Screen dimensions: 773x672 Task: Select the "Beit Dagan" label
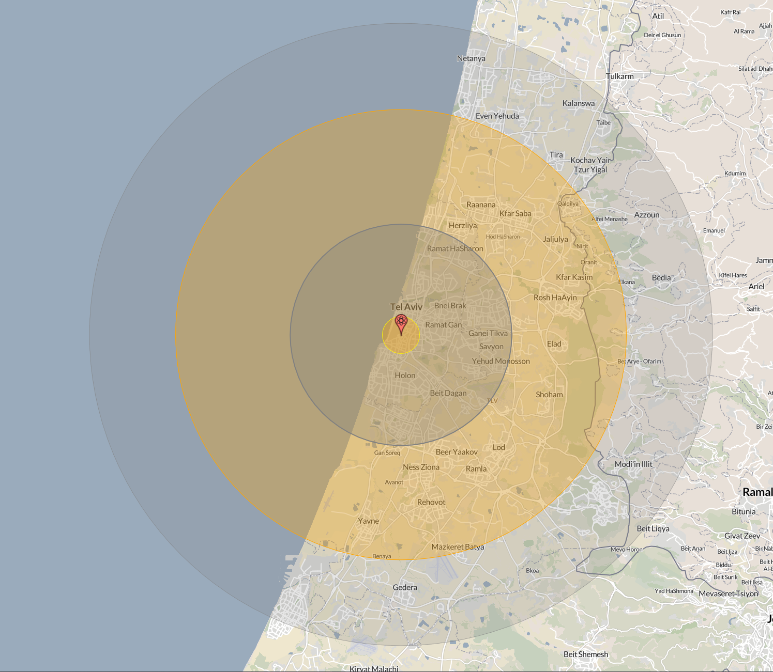pos(448,393)
